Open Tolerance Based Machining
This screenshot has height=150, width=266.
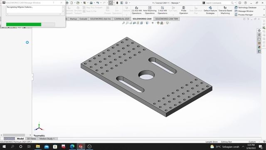tap(225, 10)
